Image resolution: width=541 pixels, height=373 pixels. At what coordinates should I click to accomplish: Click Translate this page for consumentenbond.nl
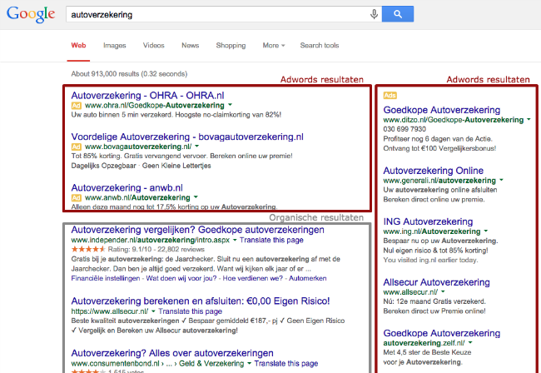[286, 364]
